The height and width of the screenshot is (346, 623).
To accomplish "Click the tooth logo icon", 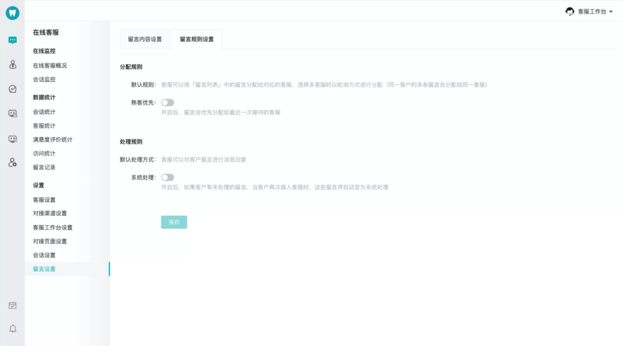I will coord(12,13).
